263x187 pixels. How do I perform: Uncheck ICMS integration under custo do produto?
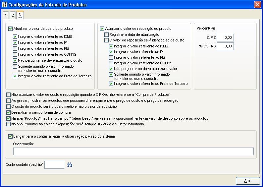coord(15,36)
